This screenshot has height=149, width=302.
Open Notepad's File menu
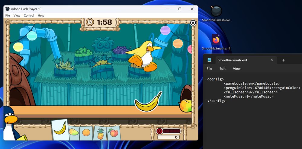point(209,69)
